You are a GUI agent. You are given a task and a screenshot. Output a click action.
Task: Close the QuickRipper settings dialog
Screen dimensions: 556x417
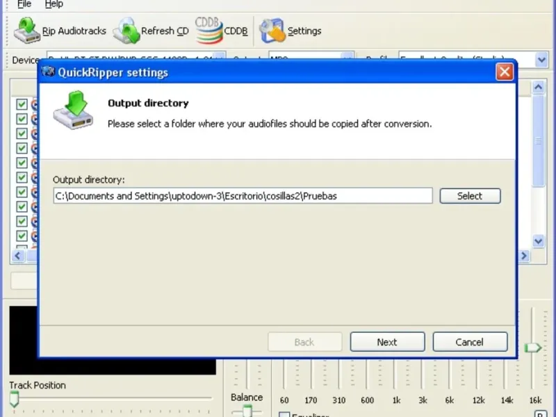[x=505, y=72]
